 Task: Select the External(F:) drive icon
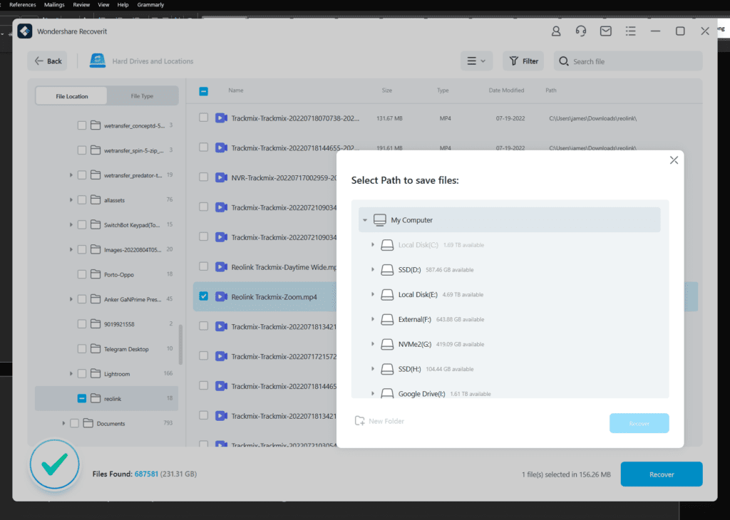pos(387,319)
